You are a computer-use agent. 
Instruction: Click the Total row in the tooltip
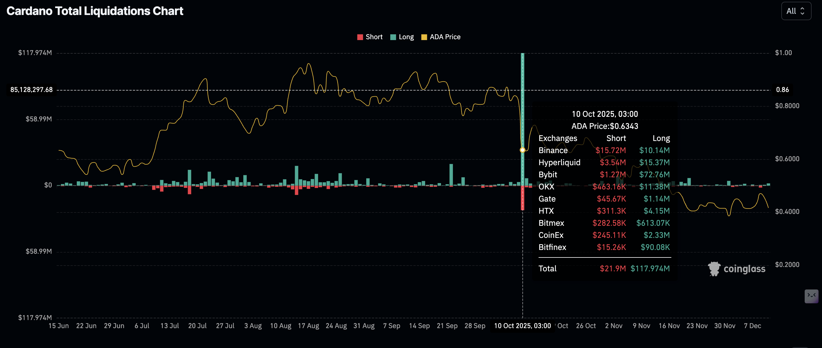(603, 269)
